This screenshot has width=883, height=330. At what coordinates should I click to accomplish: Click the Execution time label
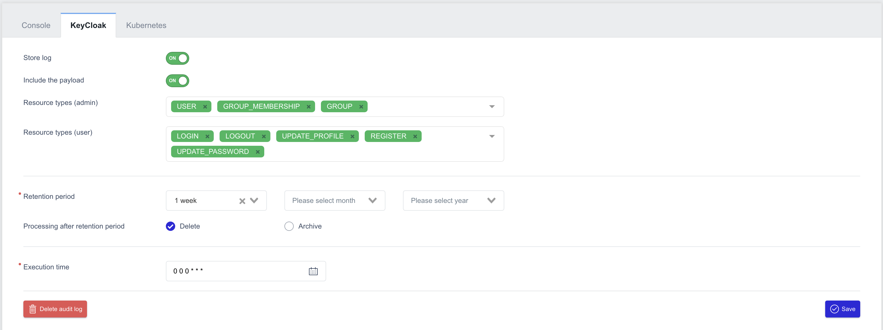point(46,267)
